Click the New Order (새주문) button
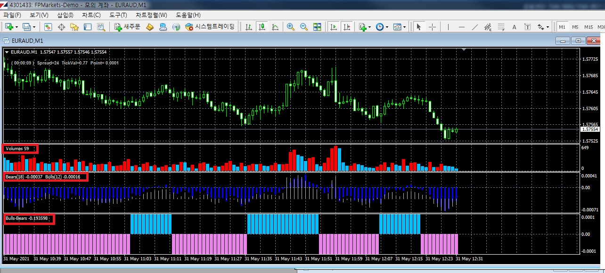The image size is (605, 273). pos(128,27)
